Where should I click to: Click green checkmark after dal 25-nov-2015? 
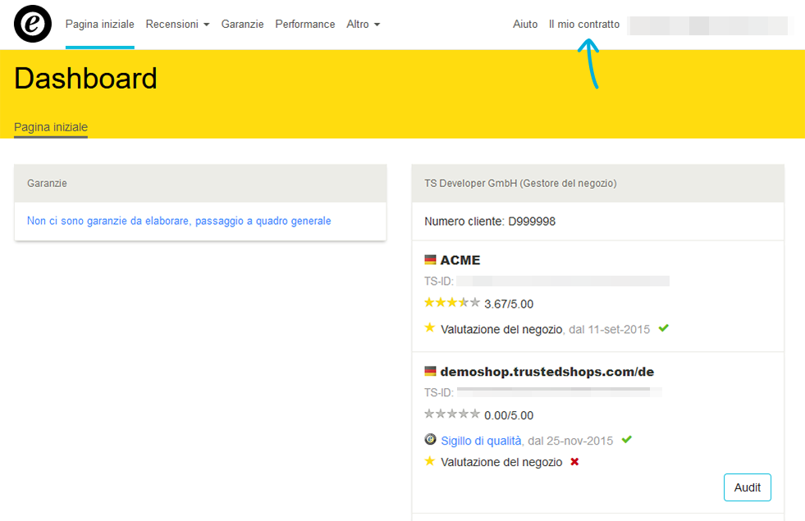[x=626, y=440]
